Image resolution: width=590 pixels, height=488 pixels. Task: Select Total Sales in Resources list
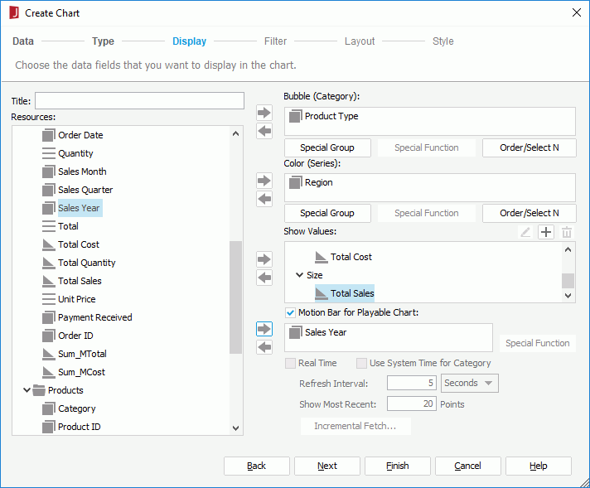tap(80, 281)
